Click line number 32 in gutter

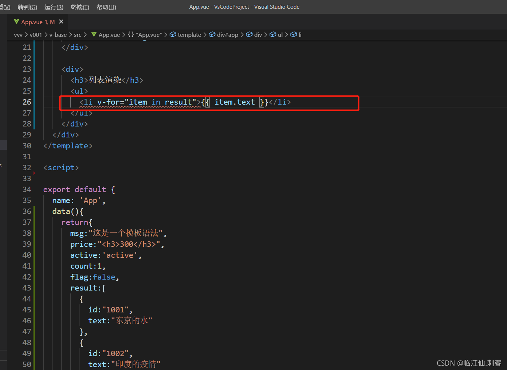(x=27, y=168)
